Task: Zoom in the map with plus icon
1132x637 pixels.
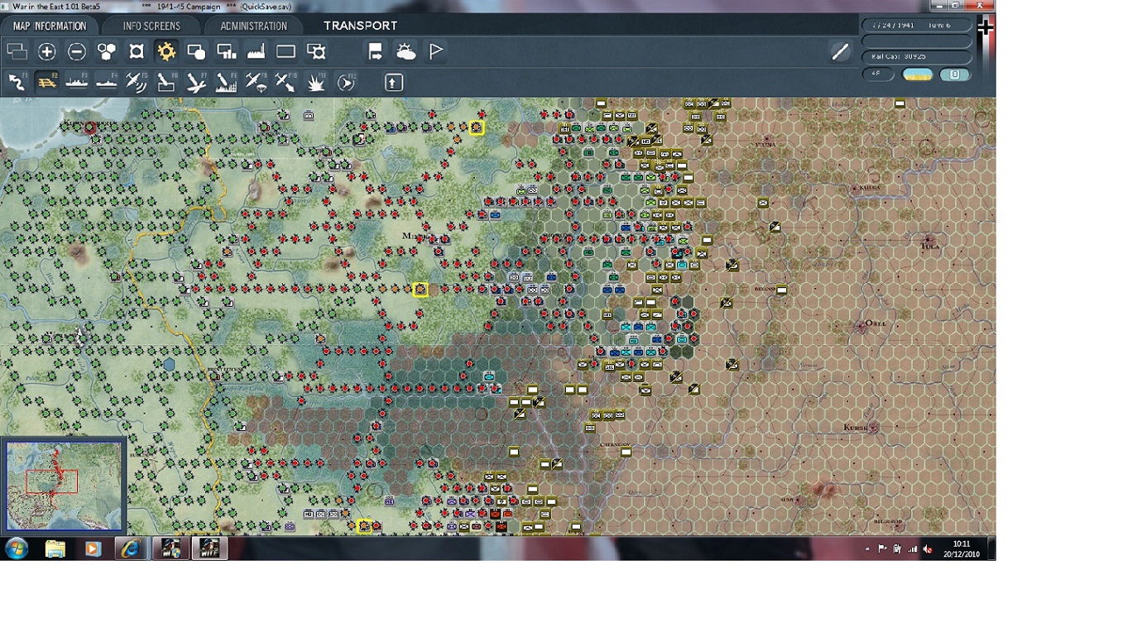Action: pyautogui.click(x=47, y=52)
